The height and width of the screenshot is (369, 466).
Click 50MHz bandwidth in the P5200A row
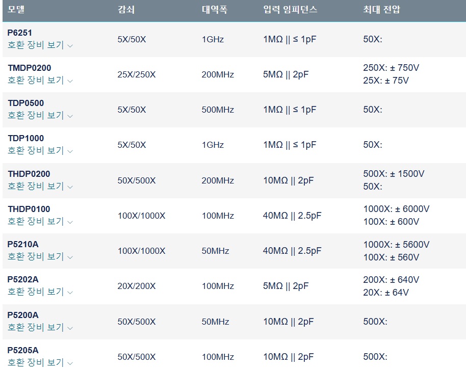[216, 322]
